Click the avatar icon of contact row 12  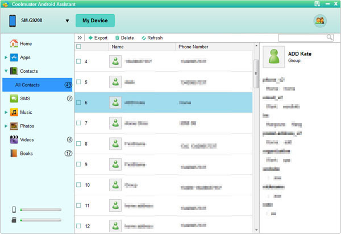(x=115, y=226)
